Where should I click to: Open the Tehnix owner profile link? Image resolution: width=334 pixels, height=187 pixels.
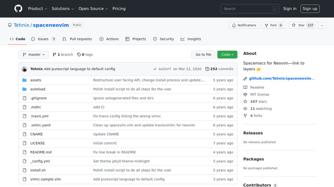click(21, 25)
